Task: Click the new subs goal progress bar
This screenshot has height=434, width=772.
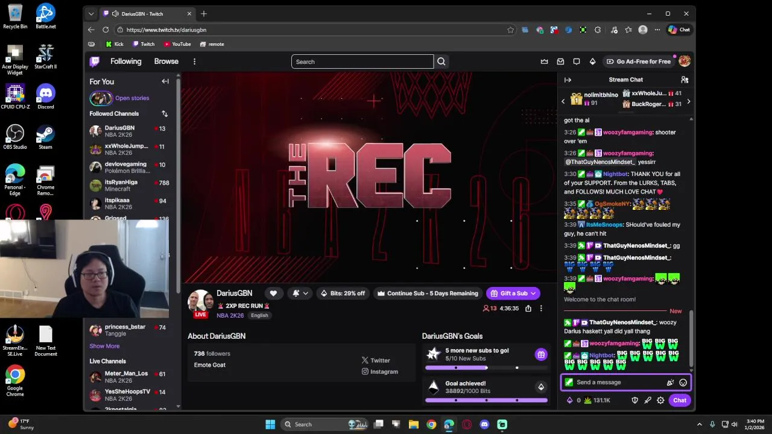Action: coord(486,367)
